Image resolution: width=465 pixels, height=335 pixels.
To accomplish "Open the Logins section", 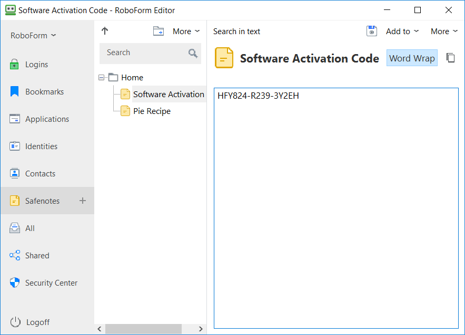I will click(47, 65).
